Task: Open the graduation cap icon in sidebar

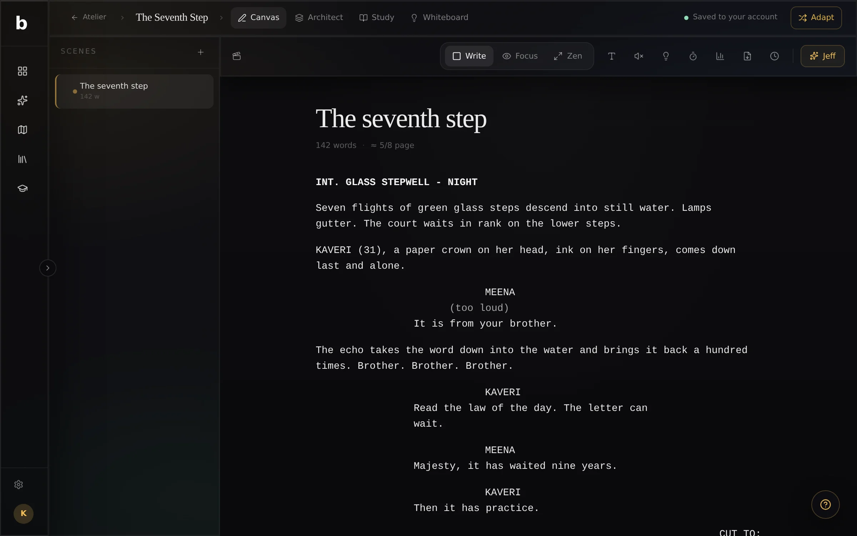Action: click(22, 188)
